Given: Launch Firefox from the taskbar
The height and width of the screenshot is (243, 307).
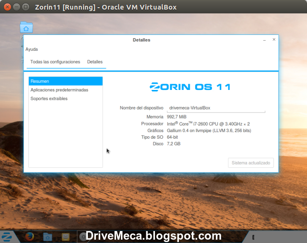Looking at the screenshot, I should coord(30,237).
